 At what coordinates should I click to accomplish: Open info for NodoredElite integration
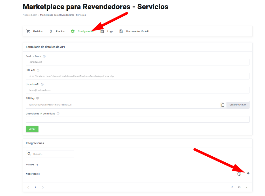[x=239, y=174]
